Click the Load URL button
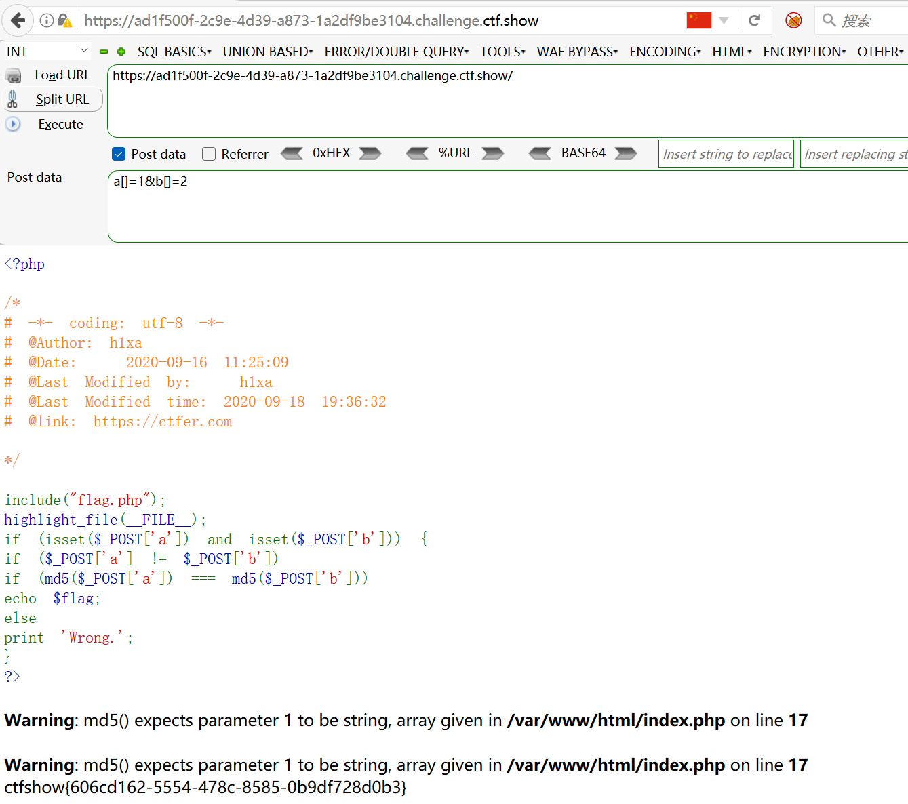The width and height of the screenshot is (908, 804). click(62, 75)
